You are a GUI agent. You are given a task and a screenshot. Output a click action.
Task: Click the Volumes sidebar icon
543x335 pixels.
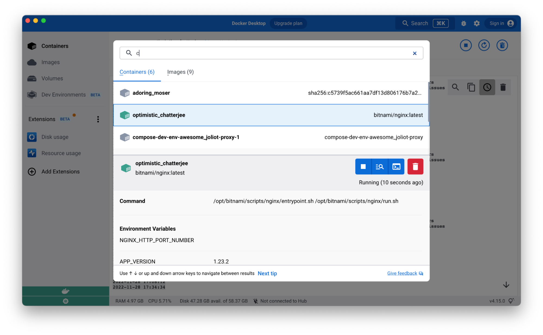pyautogui.click(x=32, y=77)
